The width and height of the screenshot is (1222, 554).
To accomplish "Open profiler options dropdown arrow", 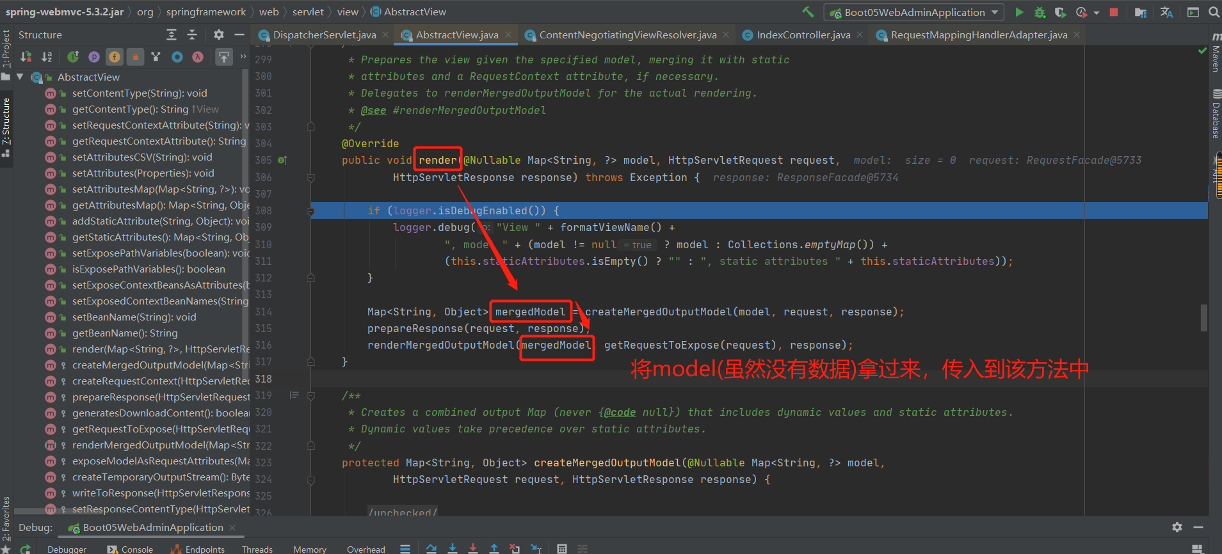I will (1097, 13).
